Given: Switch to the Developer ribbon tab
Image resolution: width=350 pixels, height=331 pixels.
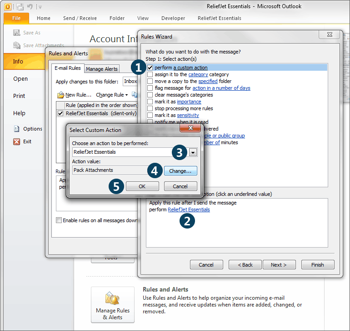Looking at the screenshot, I should [173, 18].
